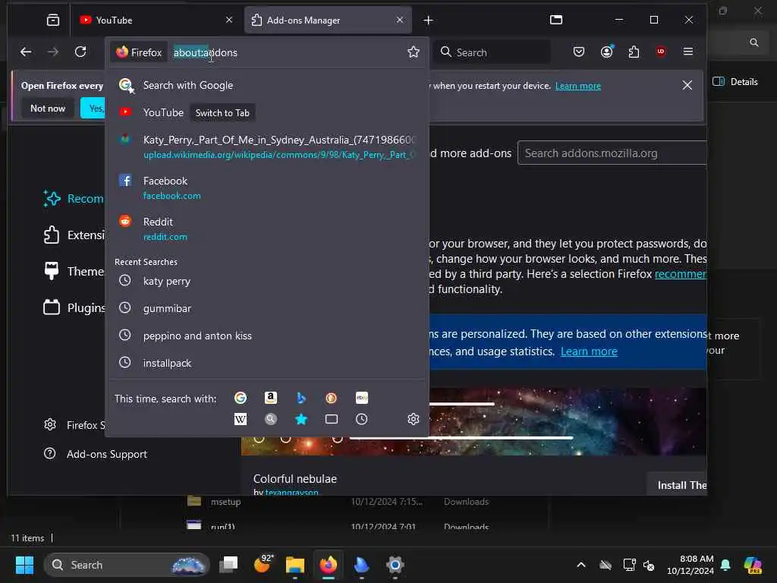Click Switch to Tab for YouTube
The image size is (777, 583).
coord(222,113)
